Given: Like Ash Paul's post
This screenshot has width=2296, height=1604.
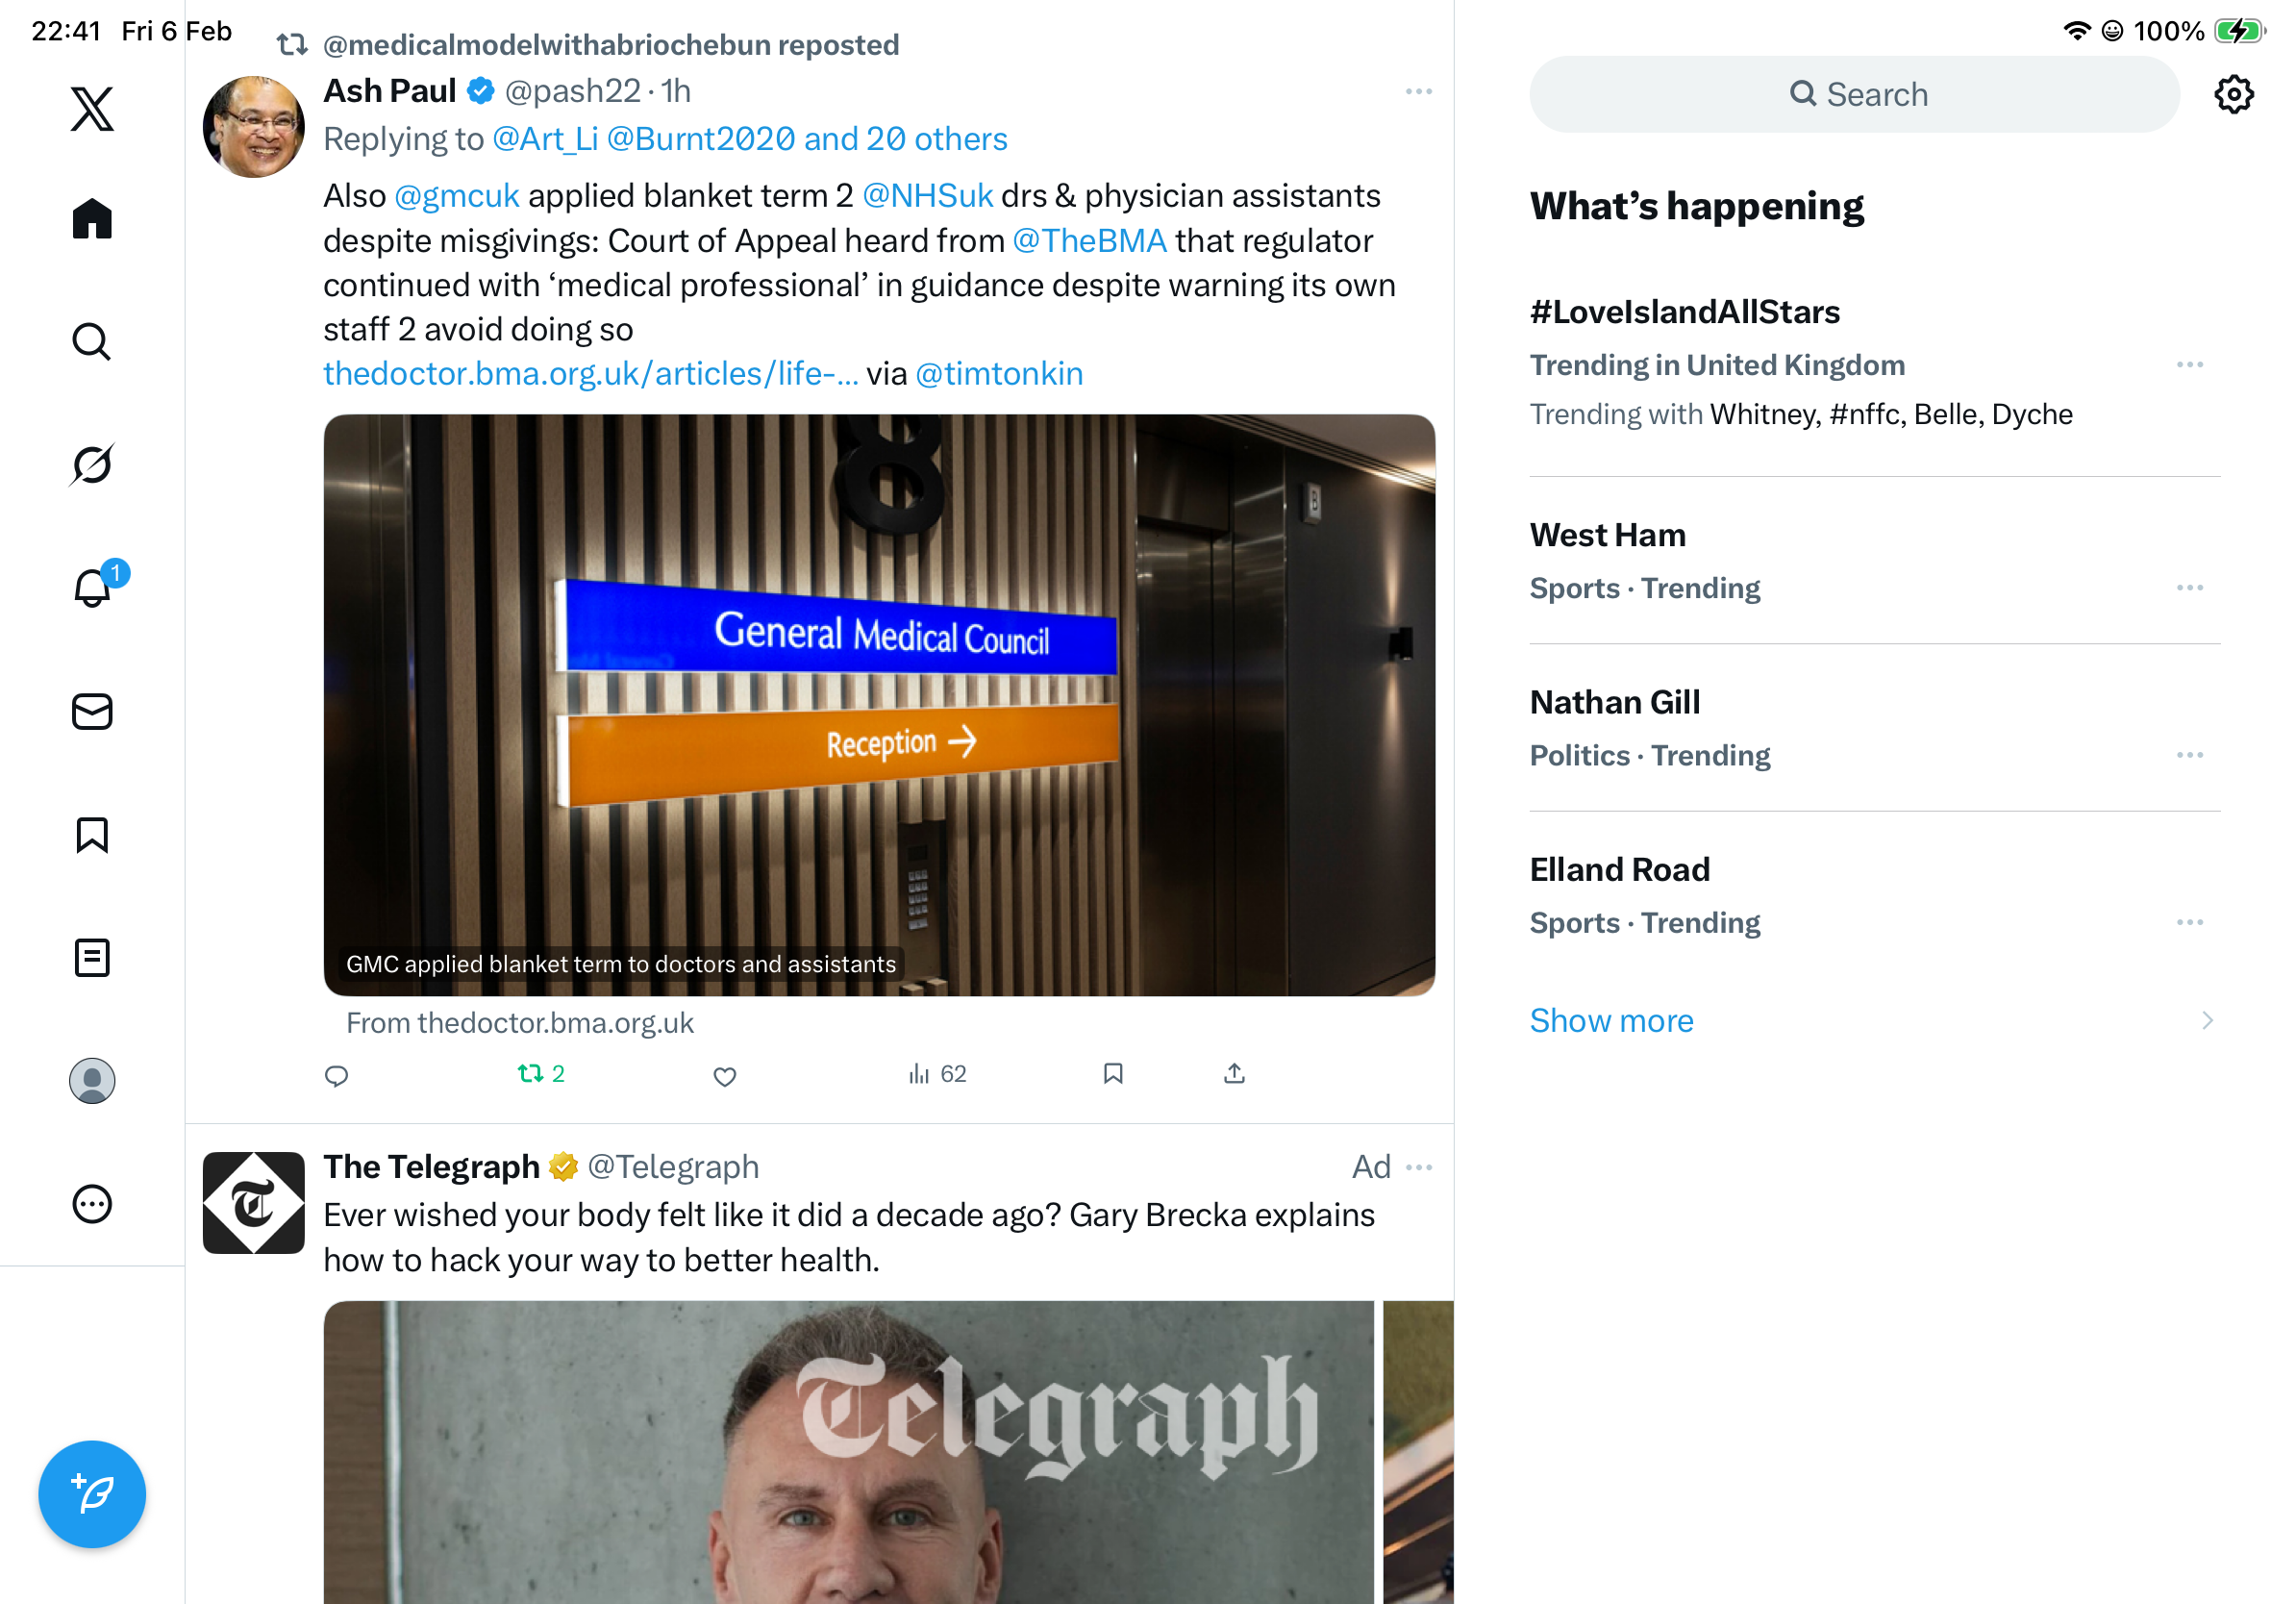Looking at the screenshot, I should pos(725,1076).
